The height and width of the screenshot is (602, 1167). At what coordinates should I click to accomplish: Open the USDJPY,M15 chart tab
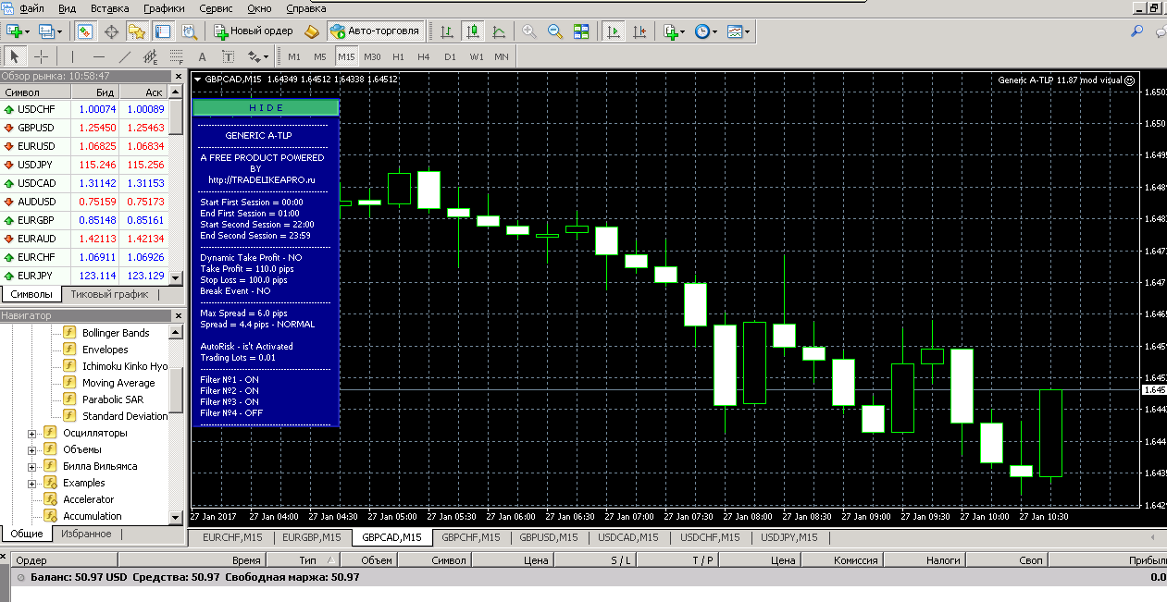point(788,536)
